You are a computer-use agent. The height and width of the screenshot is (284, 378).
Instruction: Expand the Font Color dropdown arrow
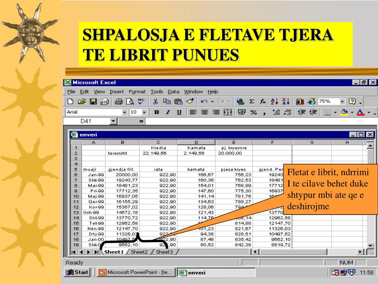(x=369, y=112)
